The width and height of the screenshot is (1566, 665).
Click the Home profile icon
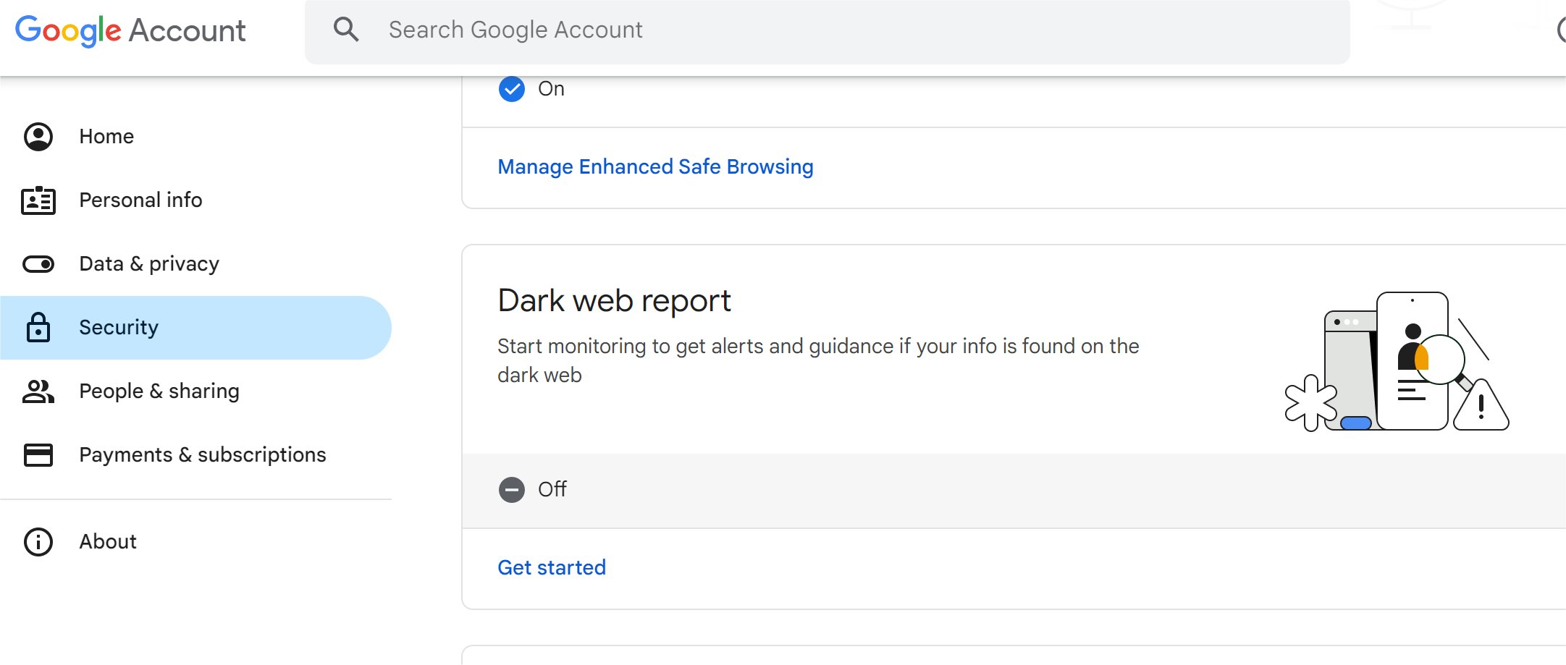click(38, 137)
